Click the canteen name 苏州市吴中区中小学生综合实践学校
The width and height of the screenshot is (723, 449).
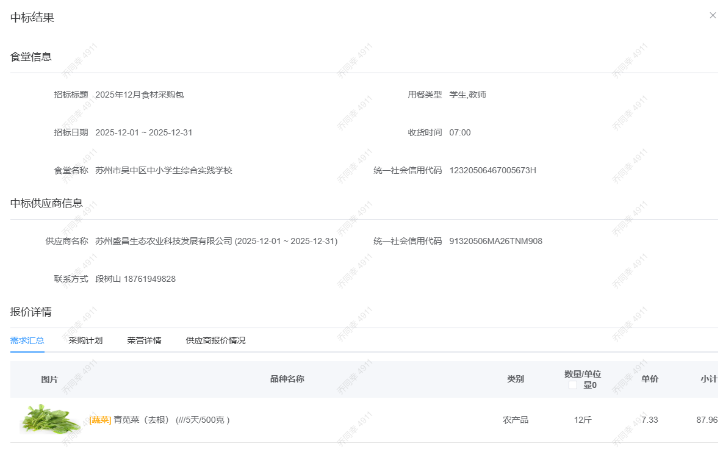pyautogui.click(x=164, y=170)
